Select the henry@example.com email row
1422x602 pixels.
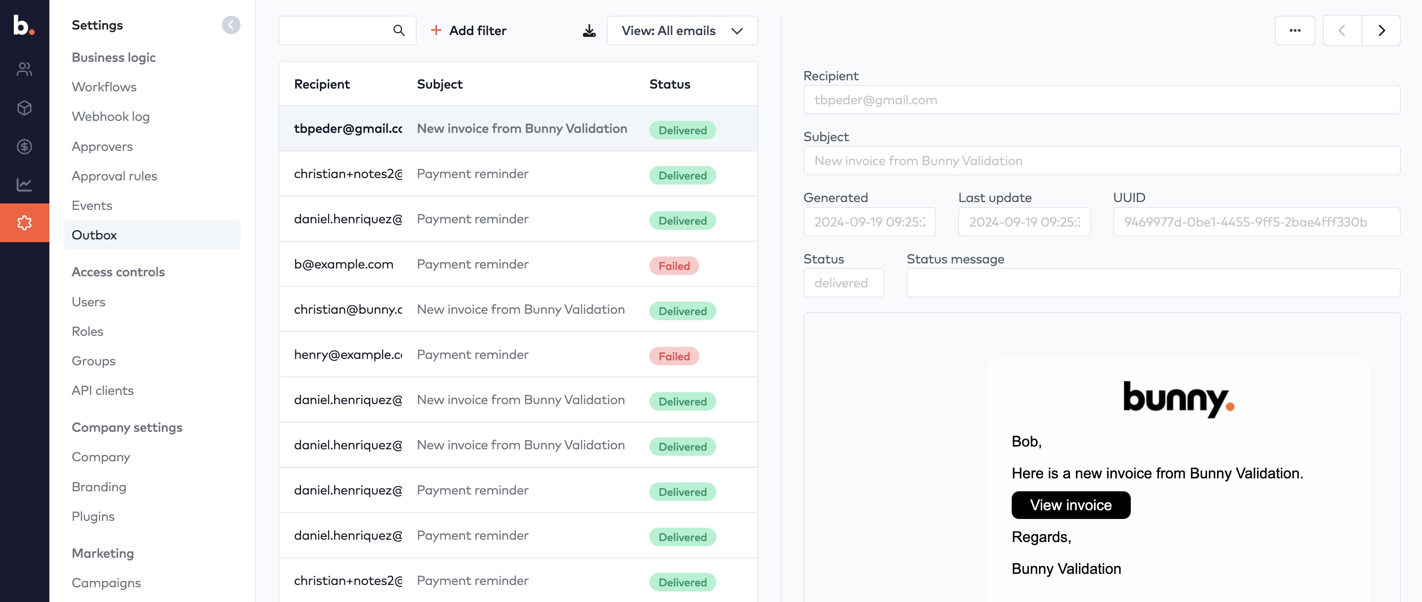tap(518, 355)
